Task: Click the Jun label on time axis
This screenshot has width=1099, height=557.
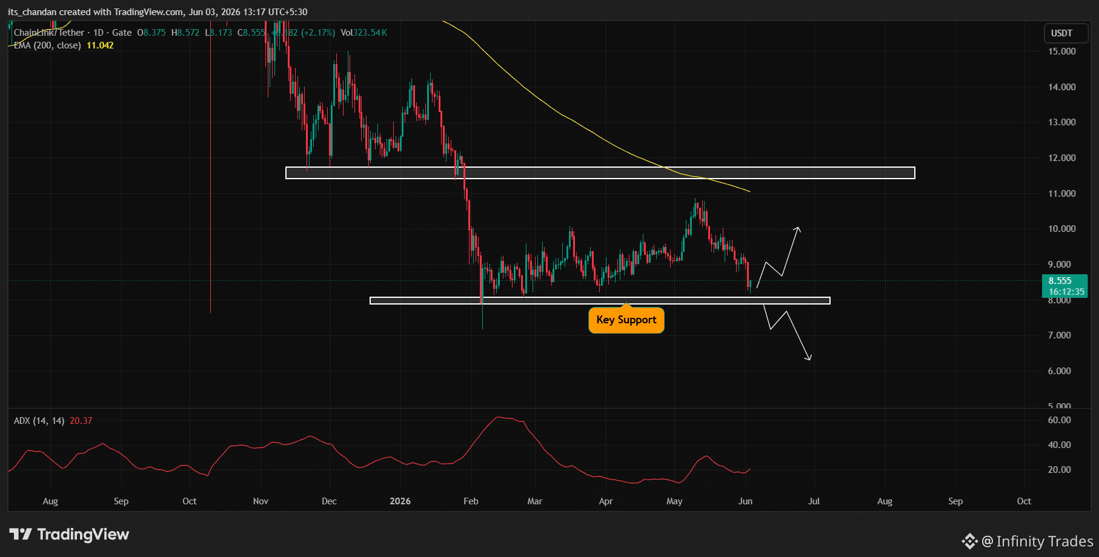Action: point(745,501)
